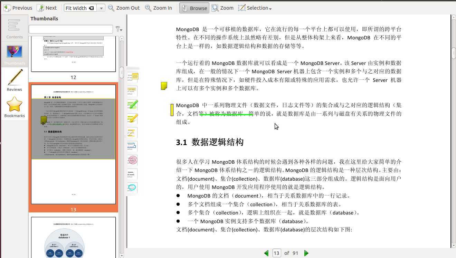456x258 pixels.
Task: Click the Next page toolbar button
Action: (47, 8)
